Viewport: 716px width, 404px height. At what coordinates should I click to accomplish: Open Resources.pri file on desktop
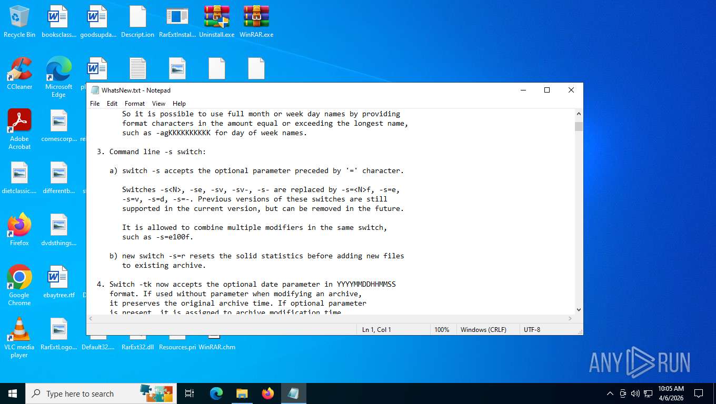click(177, 343)
